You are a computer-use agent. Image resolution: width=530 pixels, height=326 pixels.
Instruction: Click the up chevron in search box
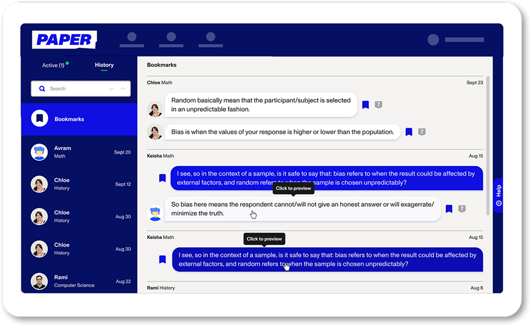[122, 88]
